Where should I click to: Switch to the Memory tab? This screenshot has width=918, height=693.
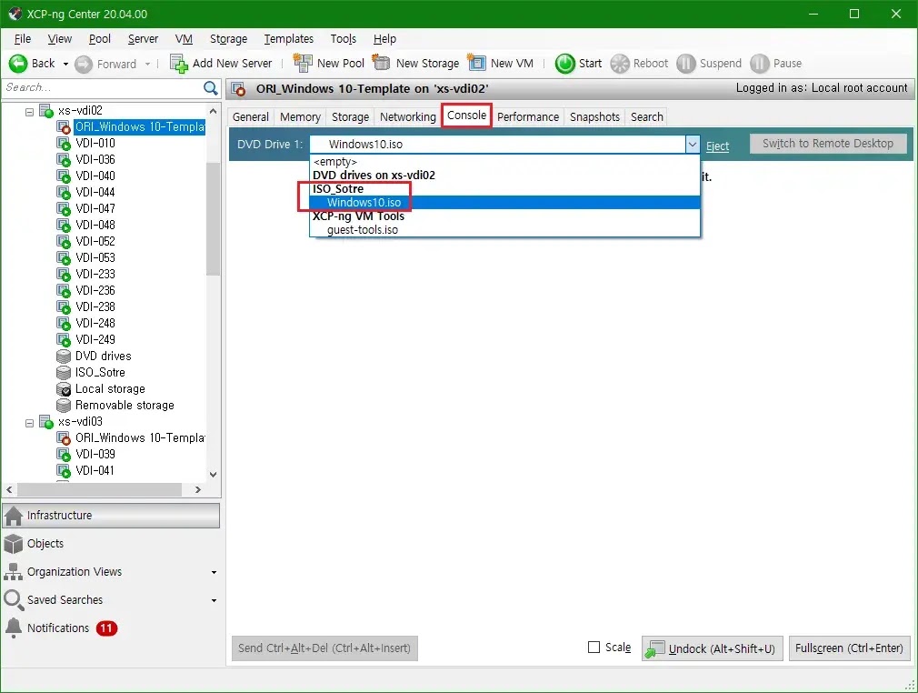tap(300, 116)
